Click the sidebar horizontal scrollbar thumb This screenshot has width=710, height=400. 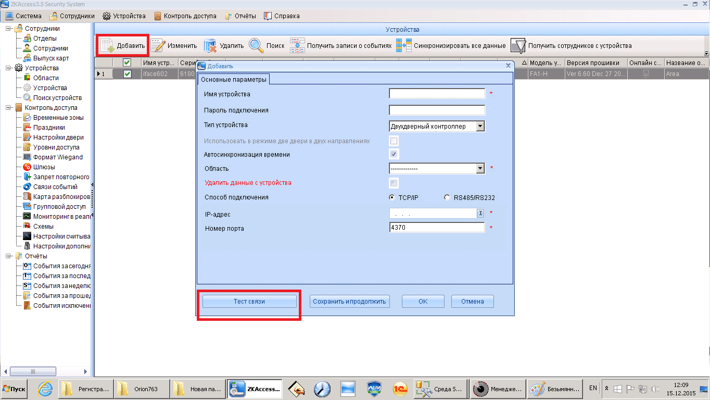32,371
